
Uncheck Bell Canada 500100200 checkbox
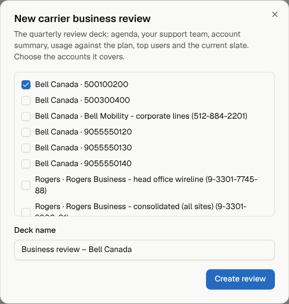(26, 85)
